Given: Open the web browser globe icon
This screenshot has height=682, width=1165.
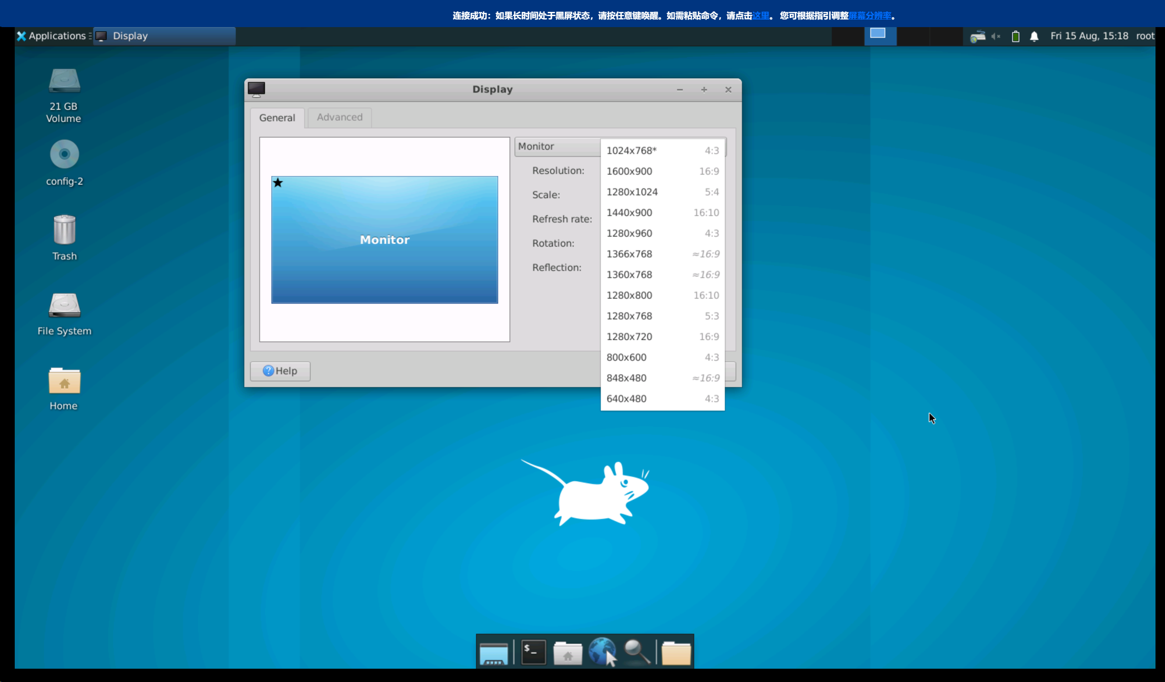Looking at the screenshot, I should click(602, 652).
